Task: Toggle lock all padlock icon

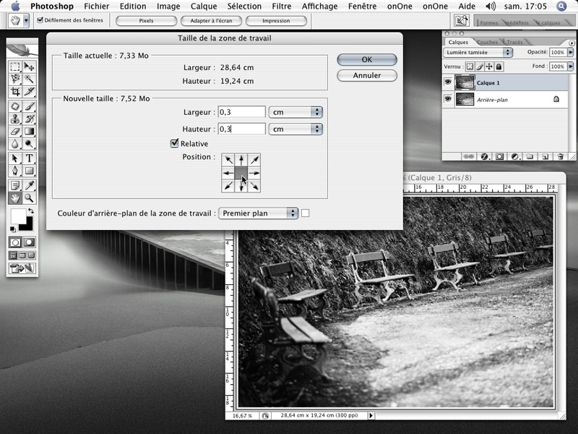Action: point(499,67)
